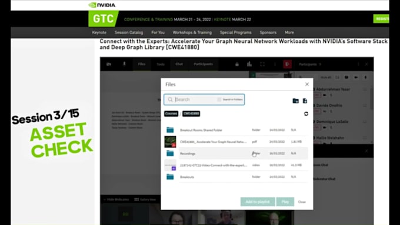This screenshot has width=400, height=225.
Task: Select the CWE41880 Accelerate Your Graph pdf name
Action: tap(214, 142)
